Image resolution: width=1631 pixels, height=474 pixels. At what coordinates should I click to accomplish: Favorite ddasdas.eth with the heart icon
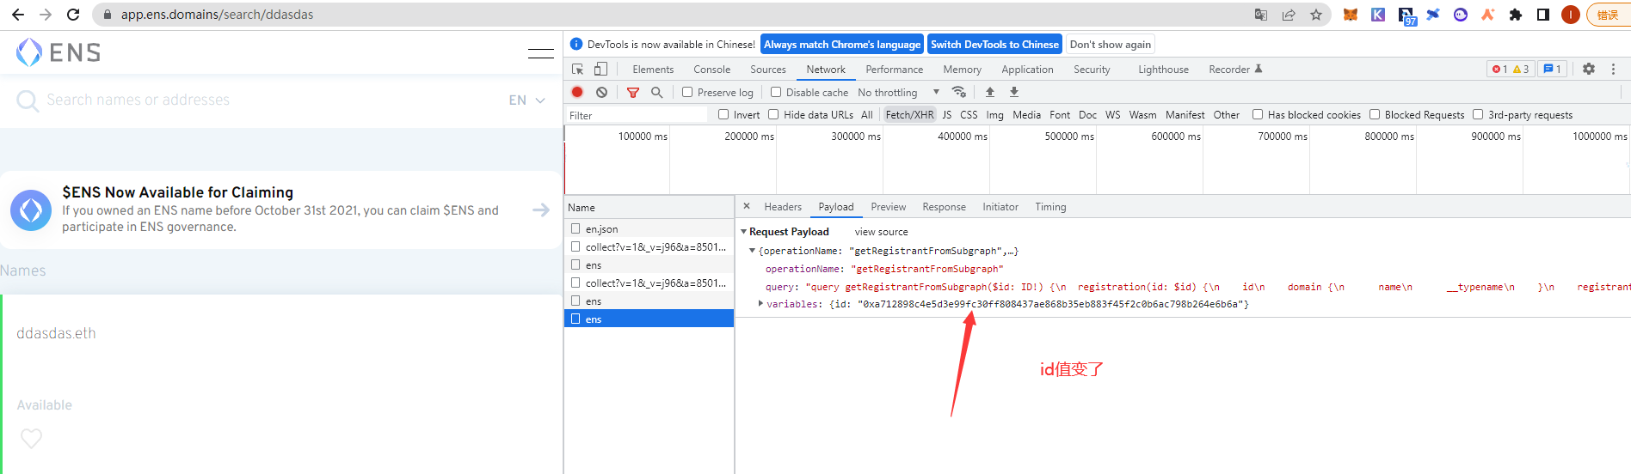coord(32,439)
